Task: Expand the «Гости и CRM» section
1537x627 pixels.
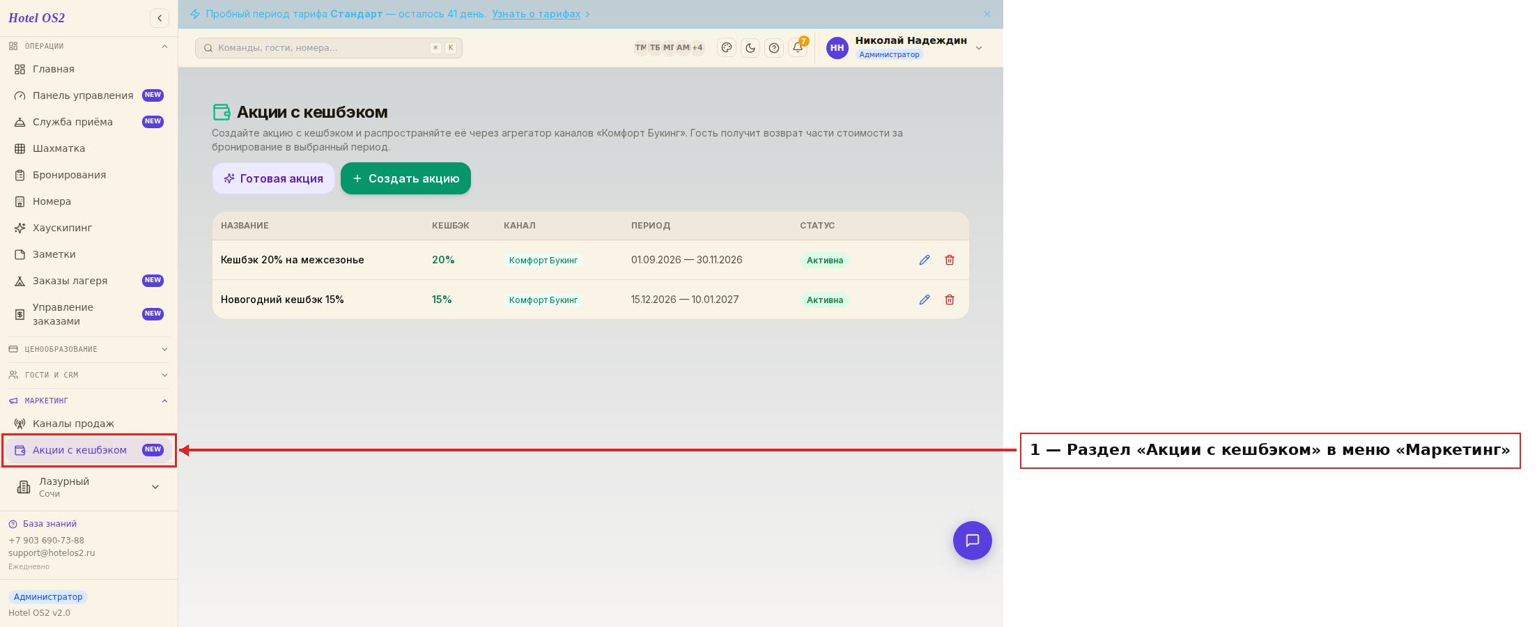Action: tap(88, 375)
